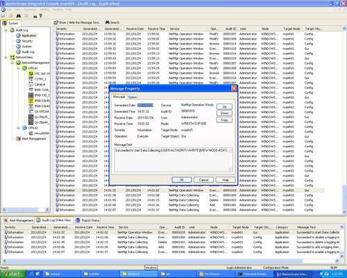Viewport: 347px width, 278px height.
Task: Select the Office1 map icon
Action: click(24, 68)
